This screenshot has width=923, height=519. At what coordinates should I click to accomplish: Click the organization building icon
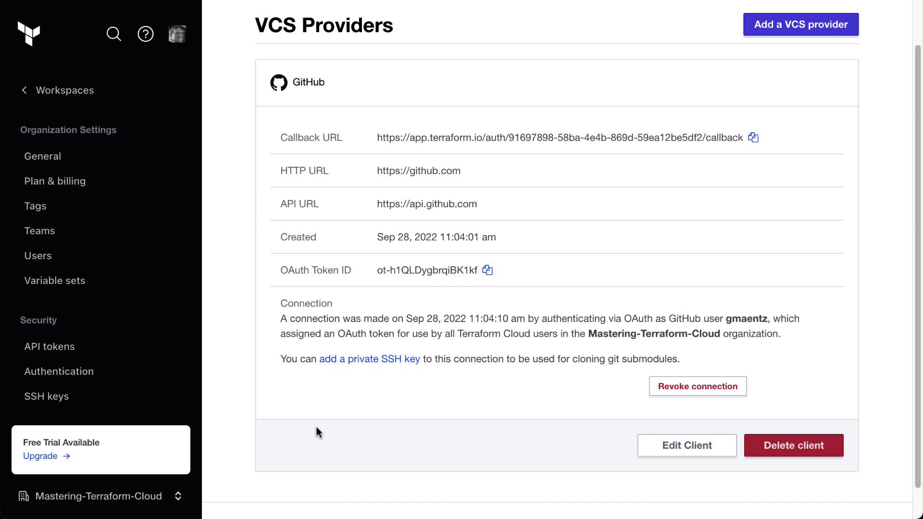(x=24, y=496)
